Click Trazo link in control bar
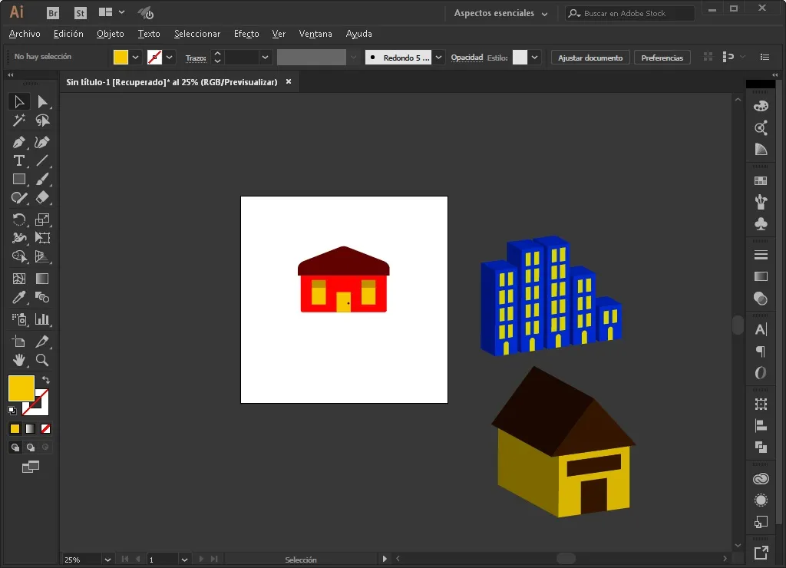Viewport: 786px width, 568px height. 196,58
